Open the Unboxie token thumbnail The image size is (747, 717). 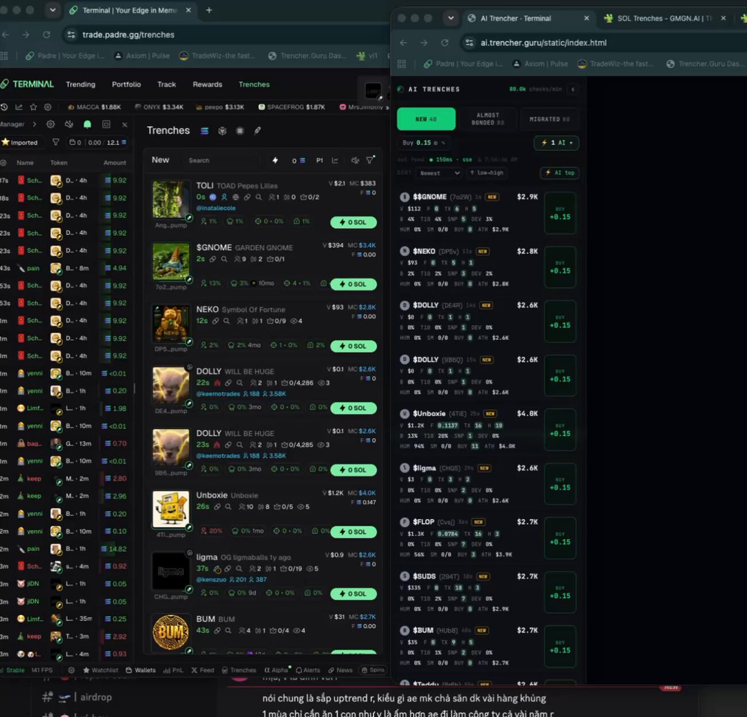click(x=171, y=510)
